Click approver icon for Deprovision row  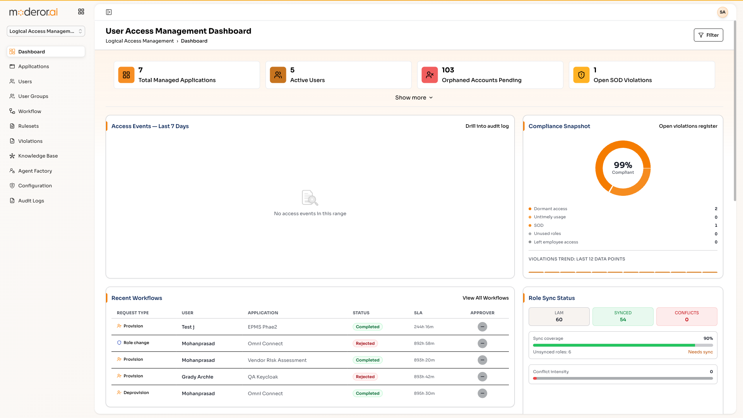click(x=482, y=393)
